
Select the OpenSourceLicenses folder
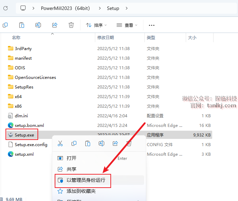point(35,78)
